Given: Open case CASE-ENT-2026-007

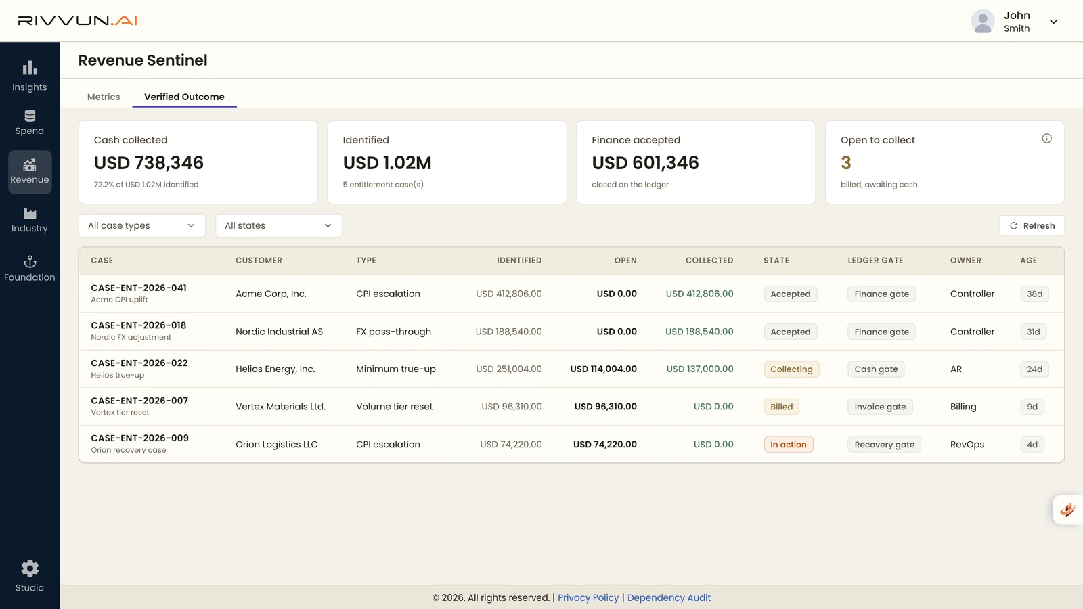Looking at the screenshot, I should click(x=139, y=401).
